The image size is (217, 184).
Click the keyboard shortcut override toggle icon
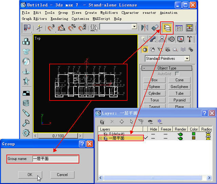click(x=39, y=28)
